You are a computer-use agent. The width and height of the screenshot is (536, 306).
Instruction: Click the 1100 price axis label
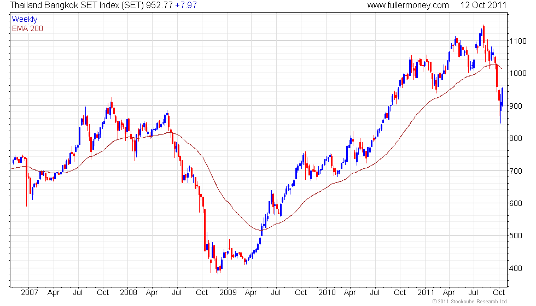(x=517, y=41)
